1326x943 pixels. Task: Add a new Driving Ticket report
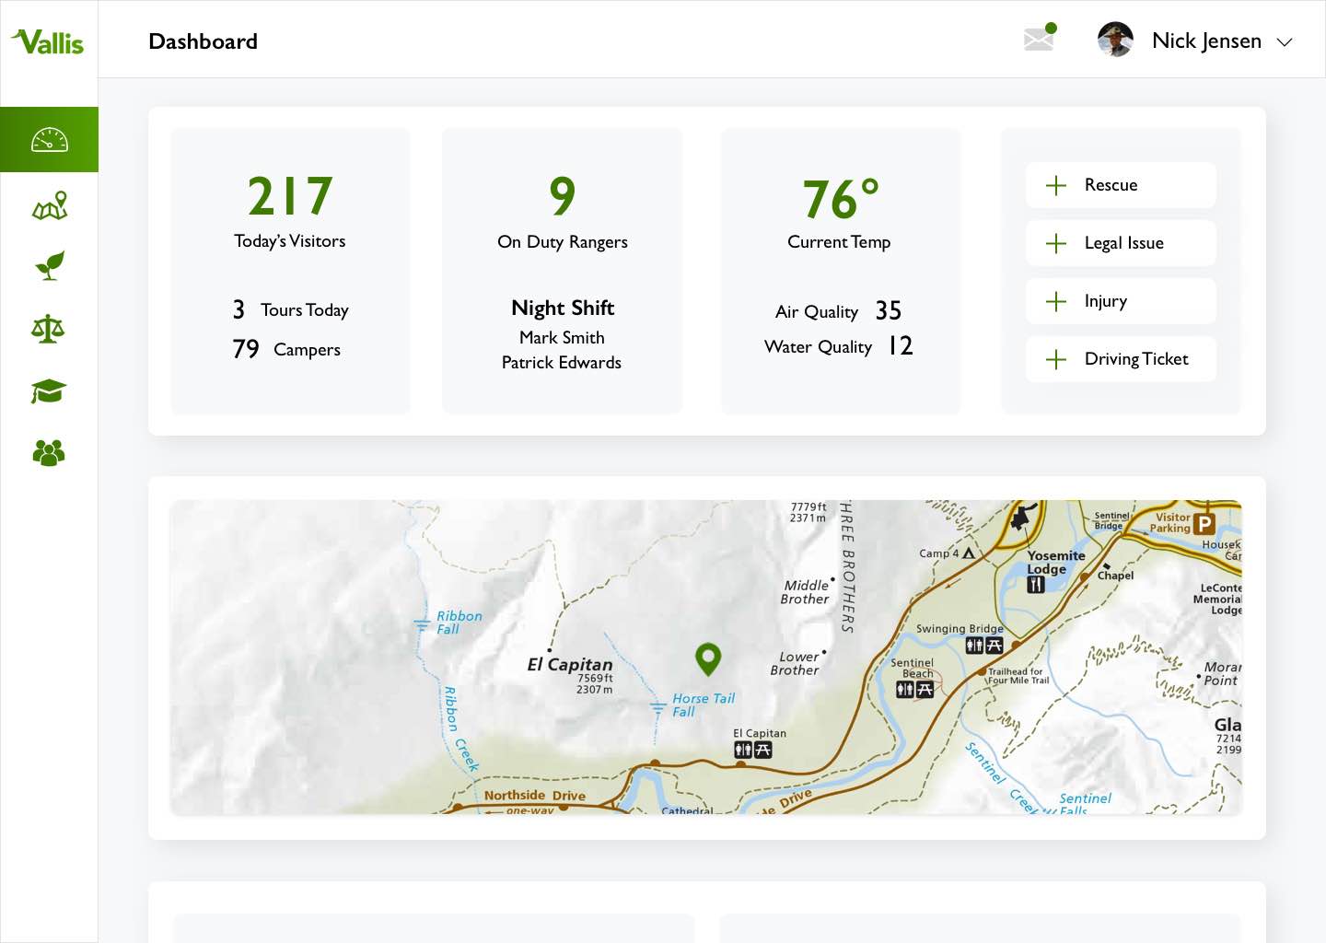click(x=1121, y=359)
